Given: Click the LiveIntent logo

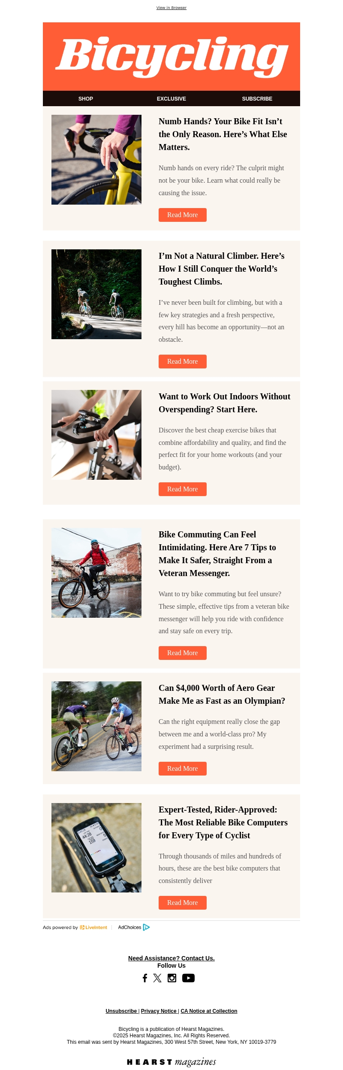Looking at the screenshot, I should tap(93, 927).
